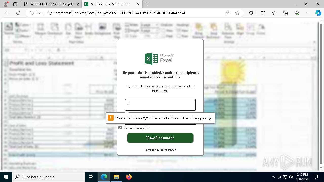324x182 pixels.
Task: Uncheck the Remember my ID checkbox
Action: (120, 128)
